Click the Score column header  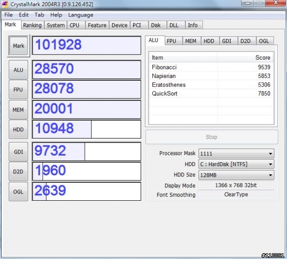(245, 58)
